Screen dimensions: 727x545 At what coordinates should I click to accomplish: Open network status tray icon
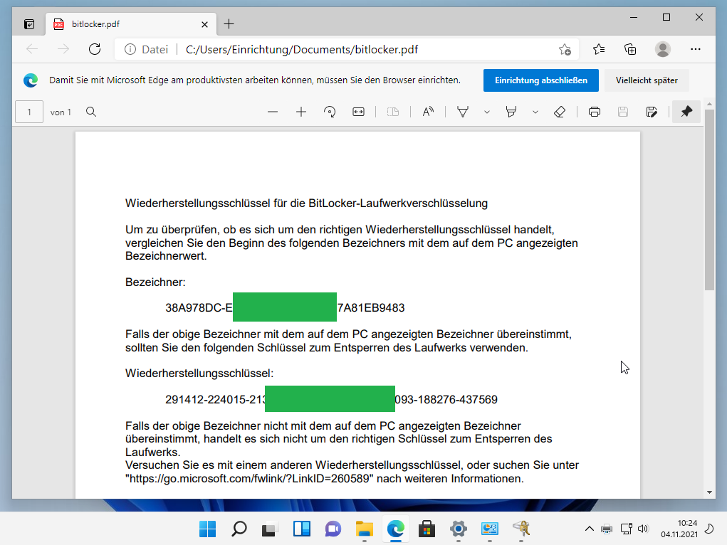tap(627, 529)
